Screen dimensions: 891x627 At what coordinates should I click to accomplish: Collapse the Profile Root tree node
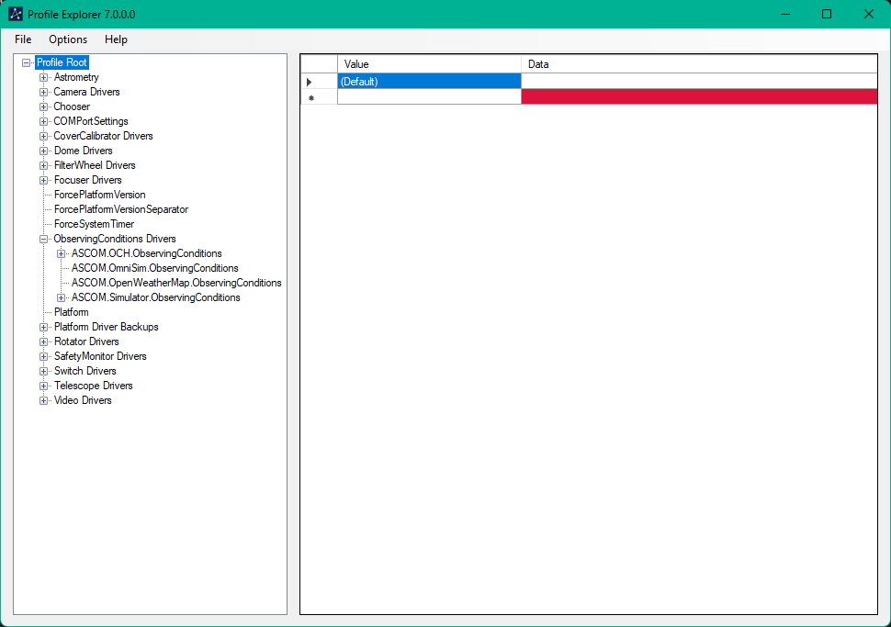click(x=27, y=63)
